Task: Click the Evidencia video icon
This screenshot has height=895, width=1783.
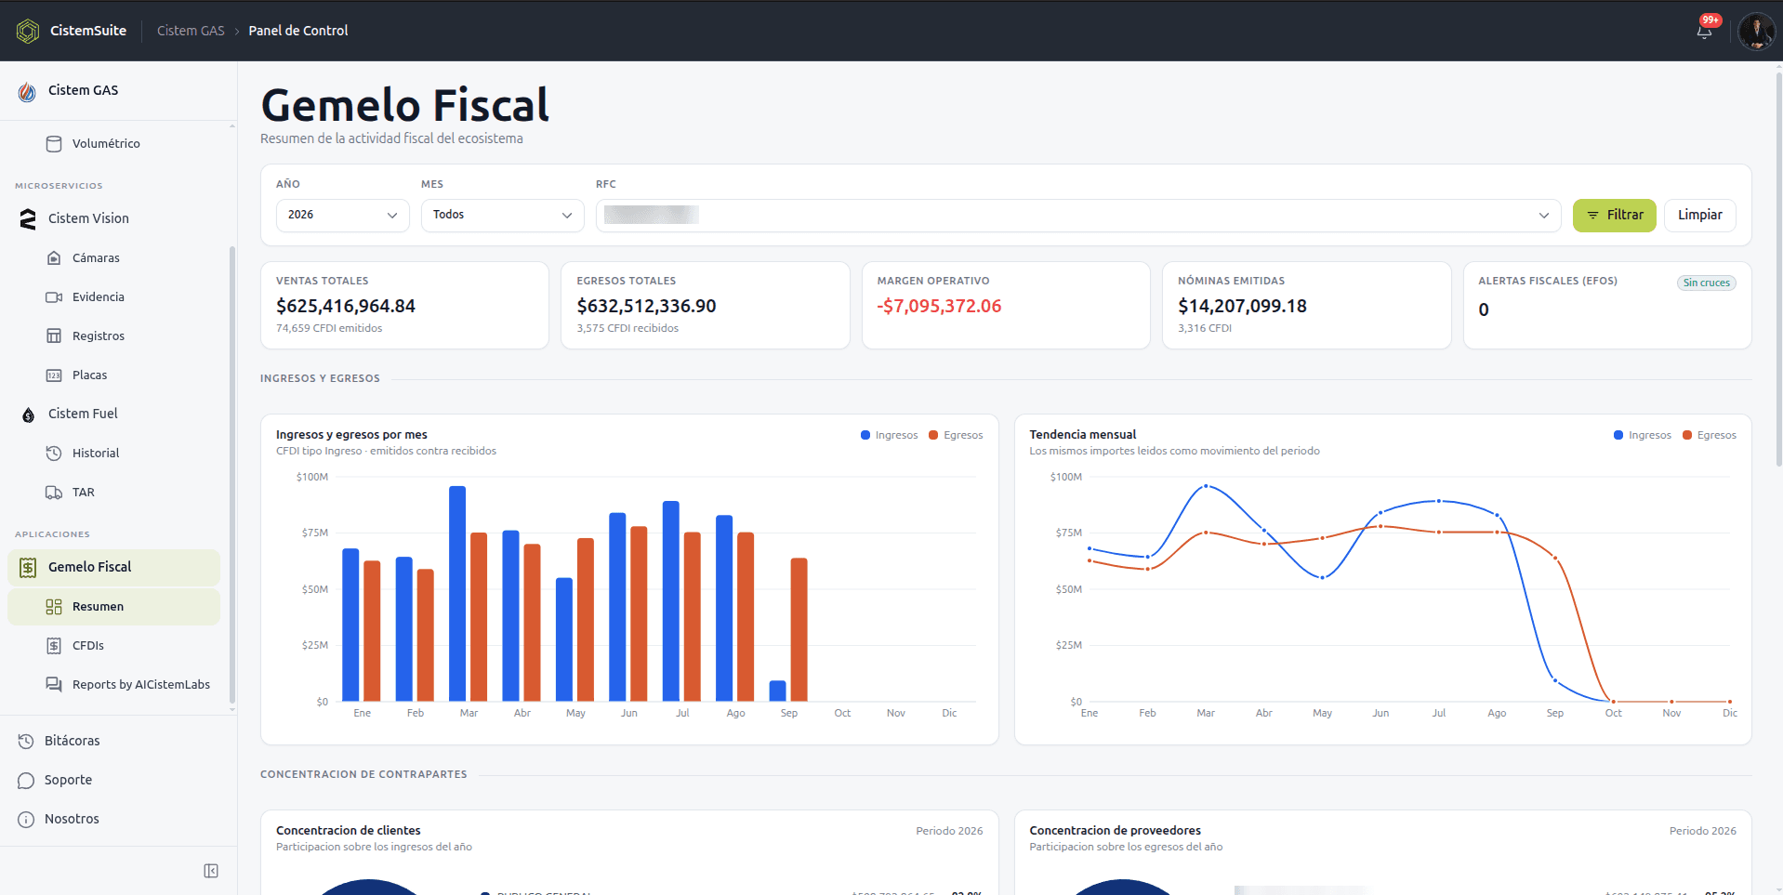Action: 54,297
